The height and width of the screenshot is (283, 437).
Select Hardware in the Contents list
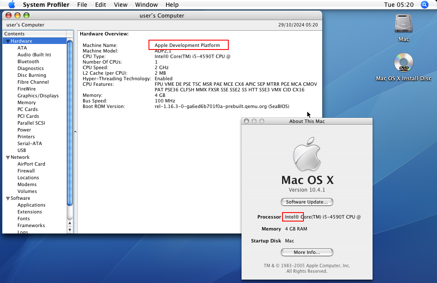35,41
